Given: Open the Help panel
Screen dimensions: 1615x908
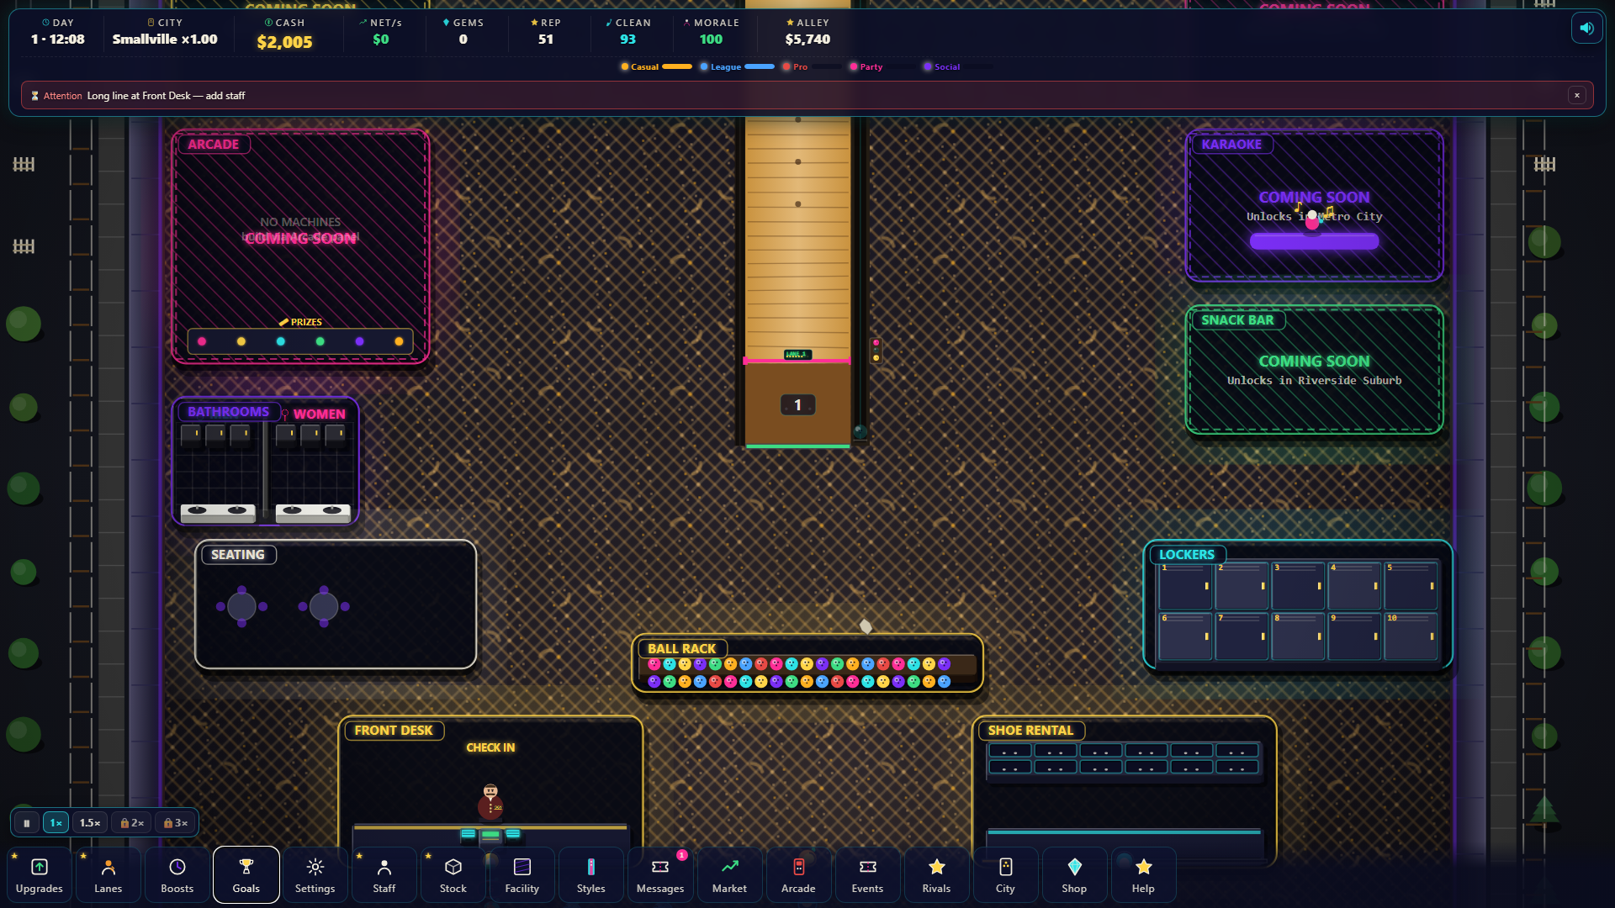Looking at the screenshot, I should 1143,875.
